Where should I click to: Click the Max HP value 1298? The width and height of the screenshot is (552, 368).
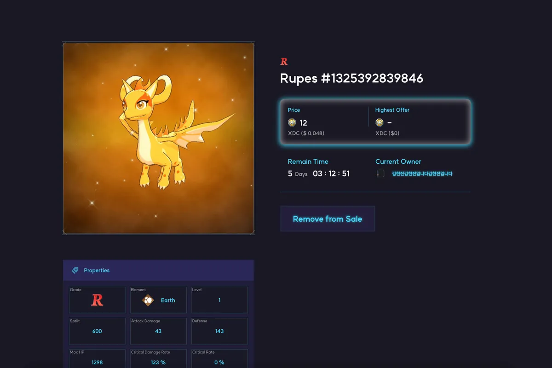pyautogui.click(x=97, y=362)
